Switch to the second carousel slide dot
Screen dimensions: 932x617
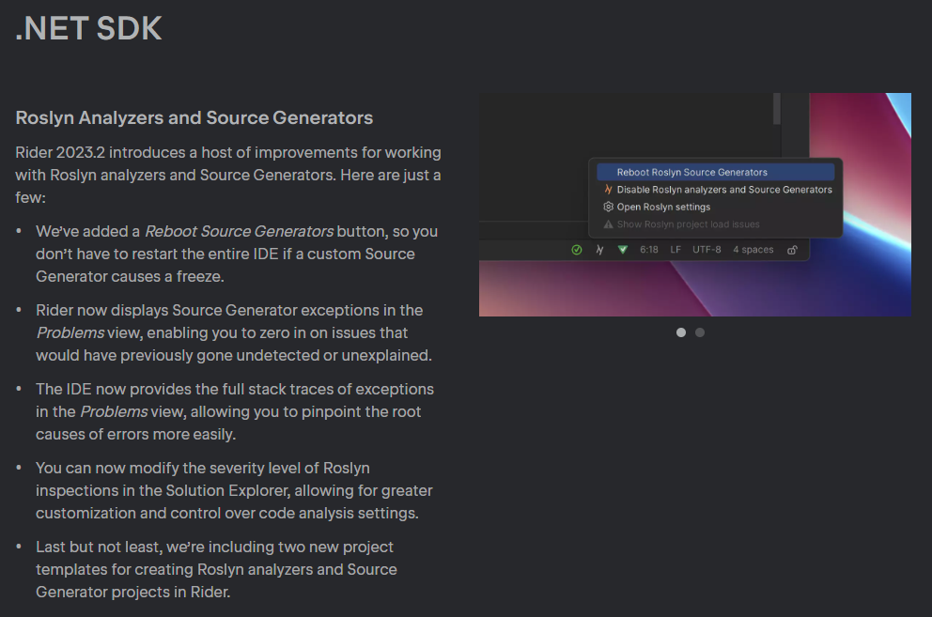pyautogui.click(x=700, y=332)
